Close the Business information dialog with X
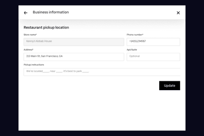 tap(178, 13)
